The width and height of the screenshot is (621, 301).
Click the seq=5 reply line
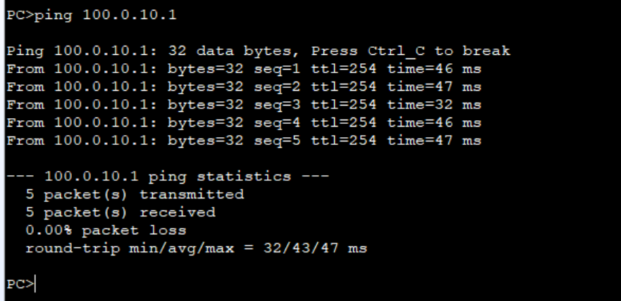coord(244,141)
